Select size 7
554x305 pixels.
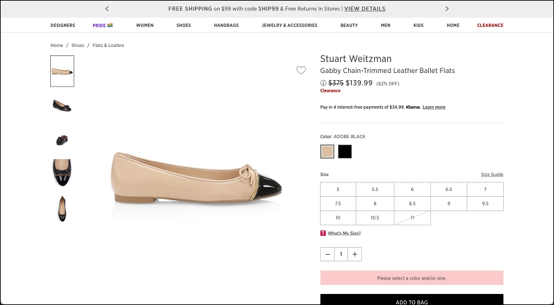pos(485,190)
